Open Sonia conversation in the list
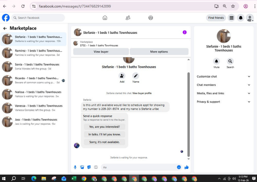This screenshot has height=182, width=257. point(34,67)
